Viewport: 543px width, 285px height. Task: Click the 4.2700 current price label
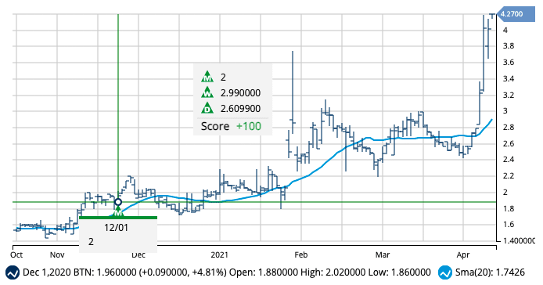point(516,14)
